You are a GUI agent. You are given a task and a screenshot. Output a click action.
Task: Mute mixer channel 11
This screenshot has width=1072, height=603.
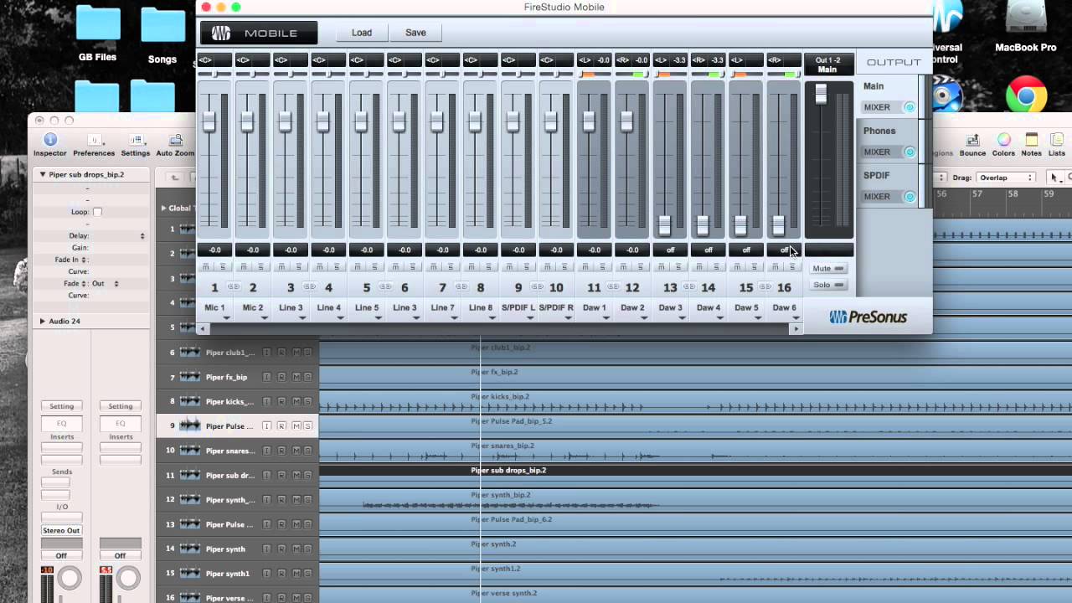[585, 267]
